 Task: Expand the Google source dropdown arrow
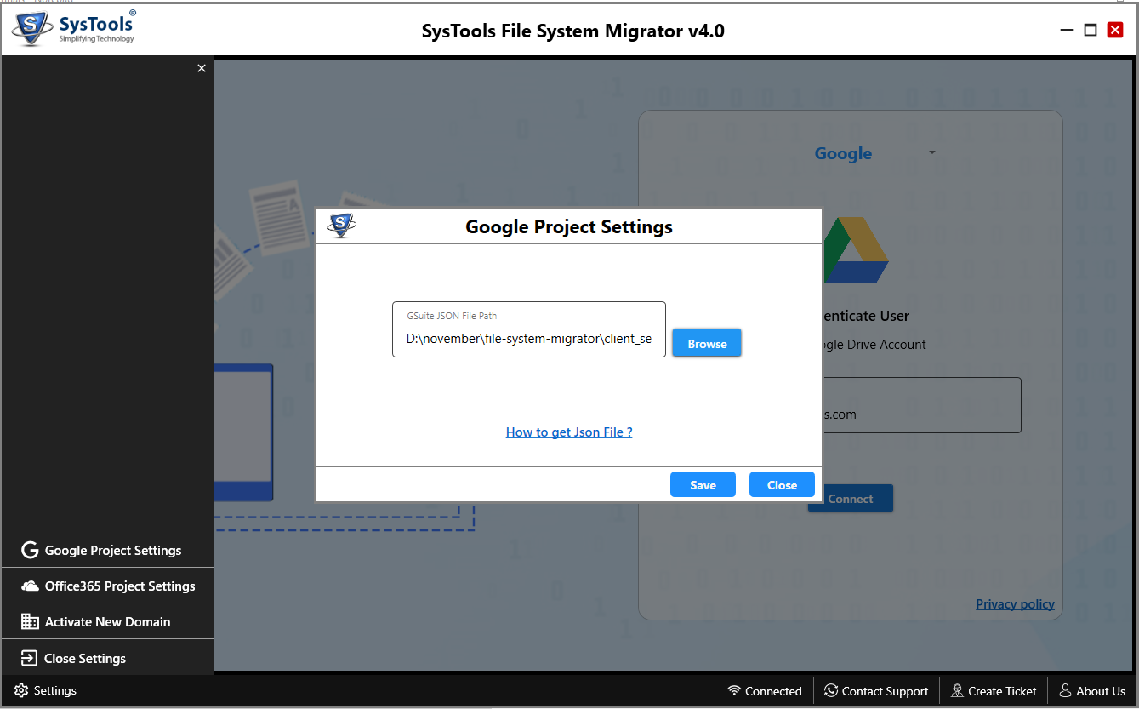931,153
